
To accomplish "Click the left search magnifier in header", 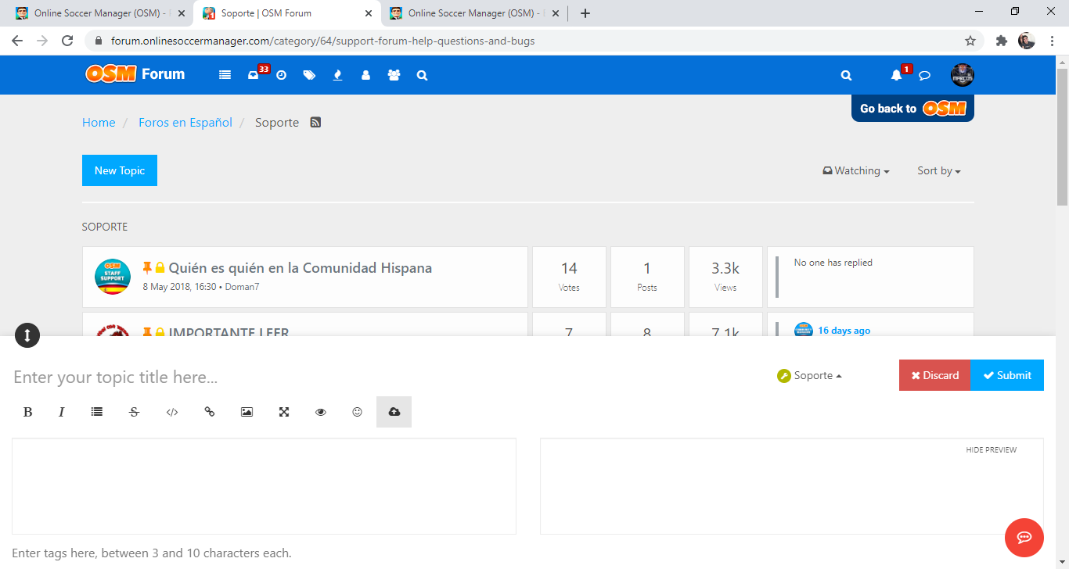I will click(x=422, y=75).
